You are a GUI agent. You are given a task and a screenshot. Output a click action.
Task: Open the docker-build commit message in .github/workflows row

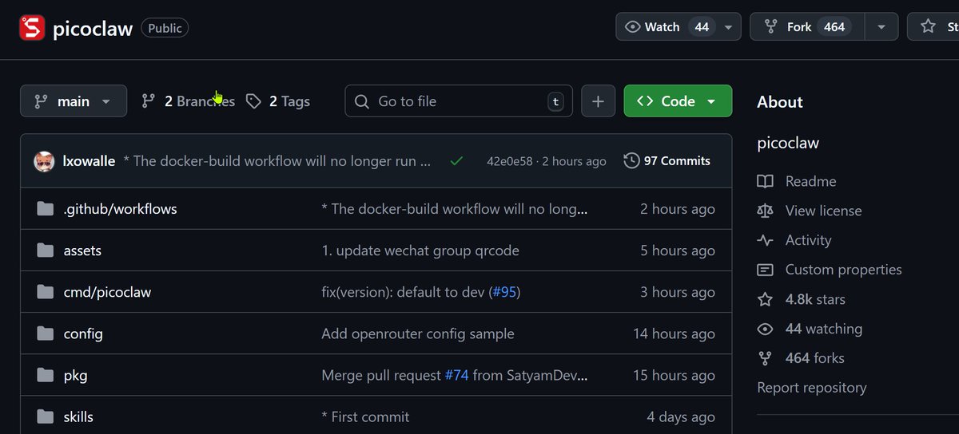[455, 209]
